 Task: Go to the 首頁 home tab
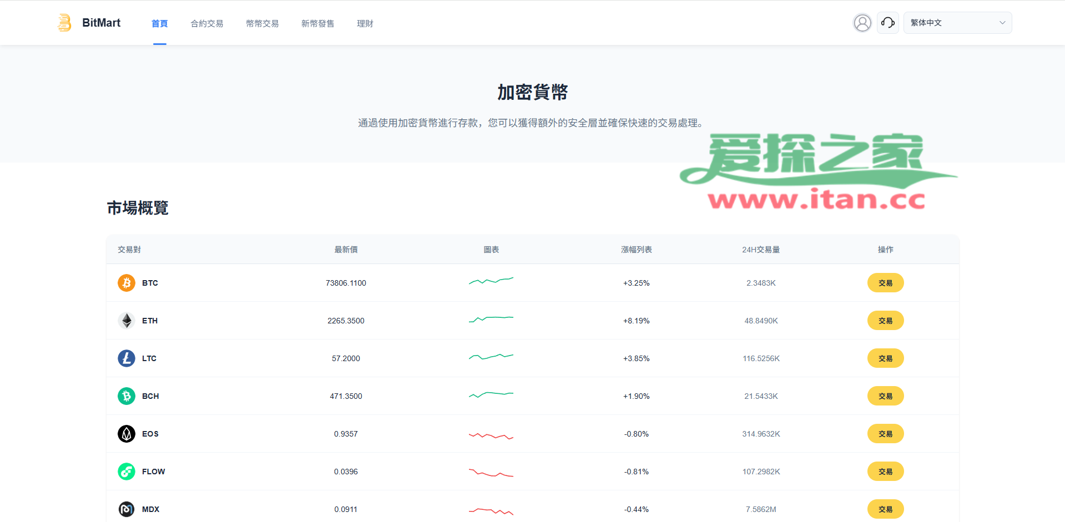pyautogui.click(x=159, y=23)
